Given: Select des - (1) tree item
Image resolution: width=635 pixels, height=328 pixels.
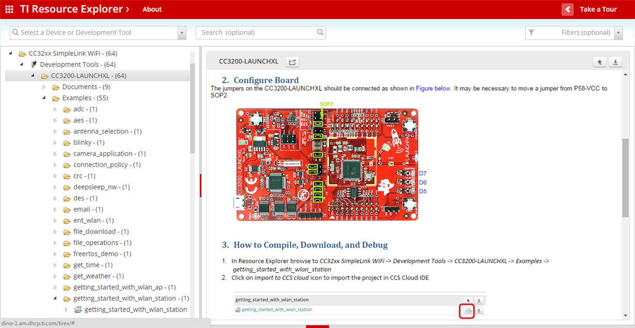Looking at the screenshot, I should [85, 199].
